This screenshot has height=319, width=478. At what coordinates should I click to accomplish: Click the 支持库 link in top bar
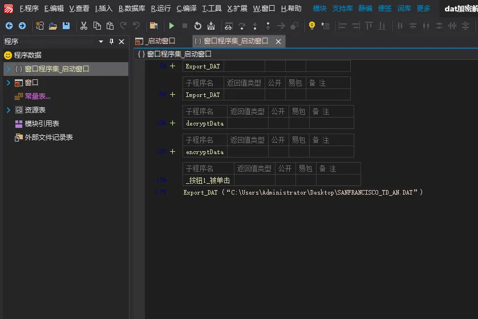(x=343, y=9)
